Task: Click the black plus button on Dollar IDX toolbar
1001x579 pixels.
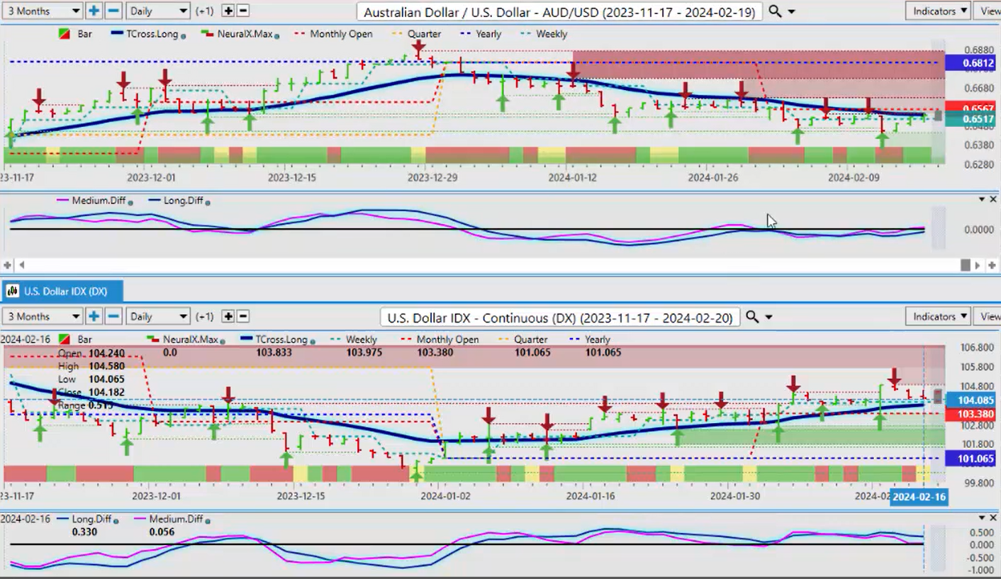Action: coord(228,316)
